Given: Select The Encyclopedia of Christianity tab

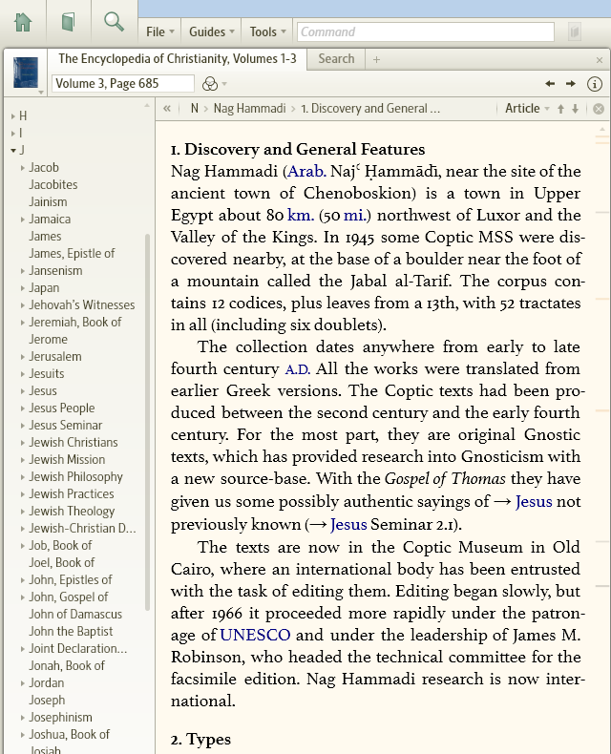Looking at the screenshot, I should coord(177,58).
